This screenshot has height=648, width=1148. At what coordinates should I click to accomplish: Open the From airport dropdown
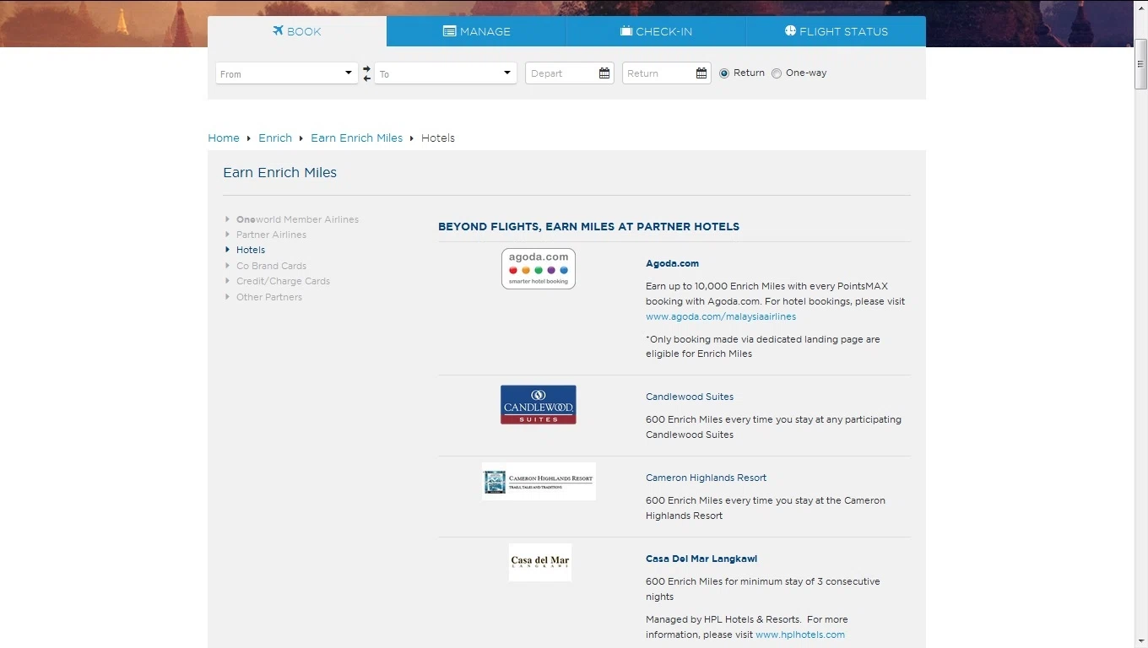287,73
